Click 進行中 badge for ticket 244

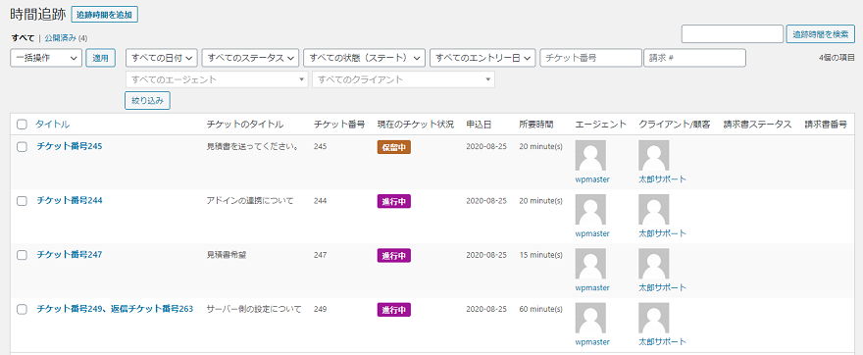(394, 201)
